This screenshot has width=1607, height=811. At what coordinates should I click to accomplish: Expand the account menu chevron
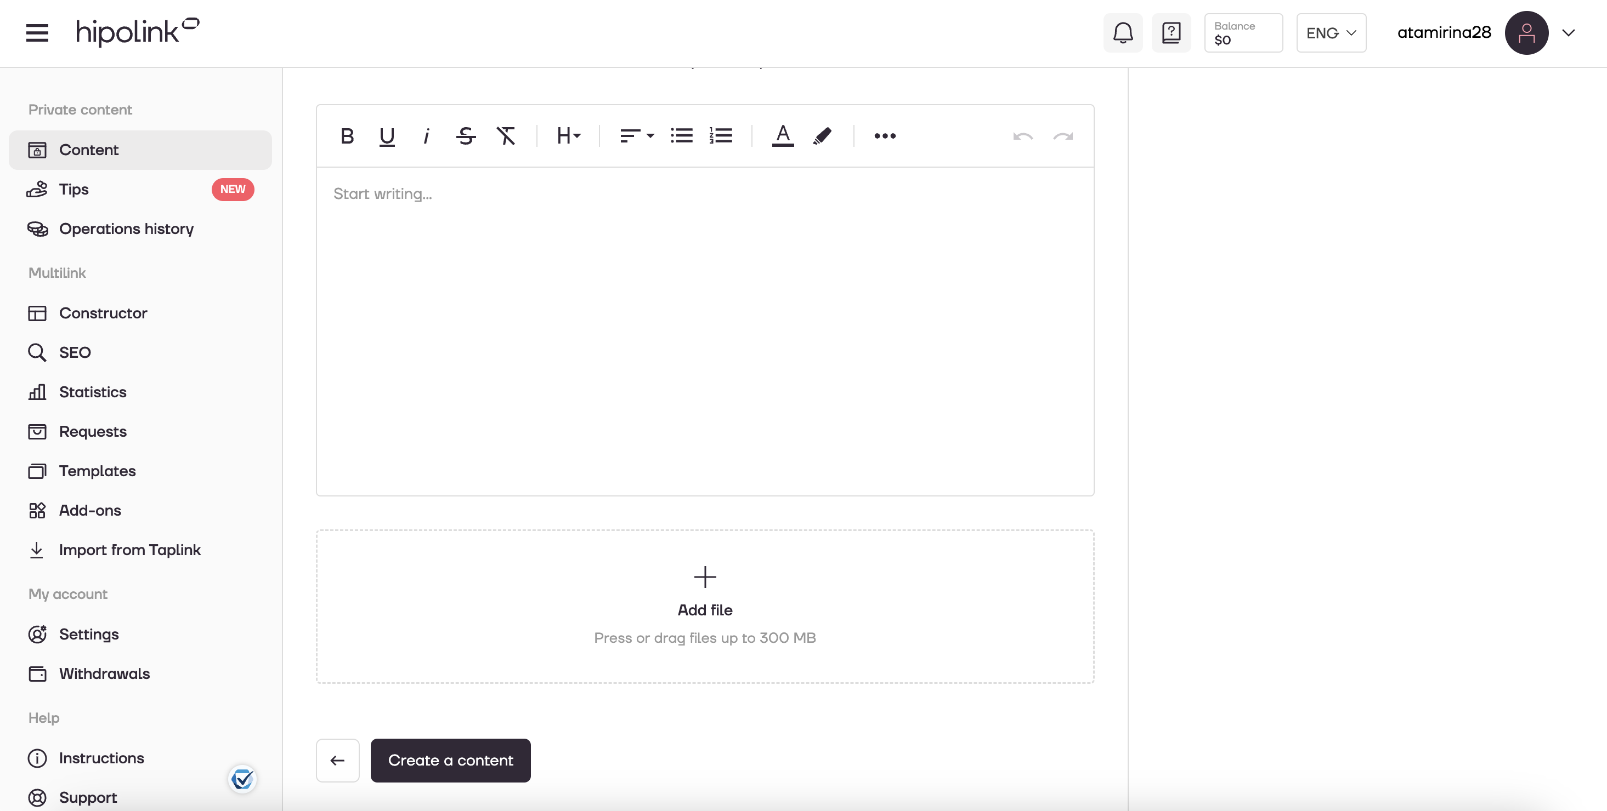(x=1568, y=32)
